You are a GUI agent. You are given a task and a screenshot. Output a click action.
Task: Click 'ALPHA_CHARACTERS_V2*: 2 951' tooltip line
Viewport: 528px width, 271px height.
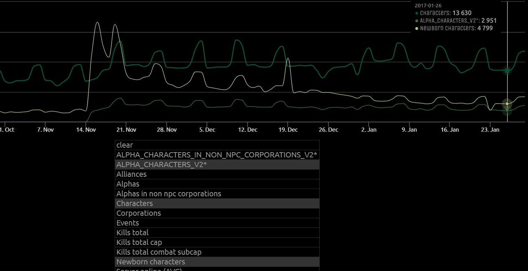(x=456, y=21)
